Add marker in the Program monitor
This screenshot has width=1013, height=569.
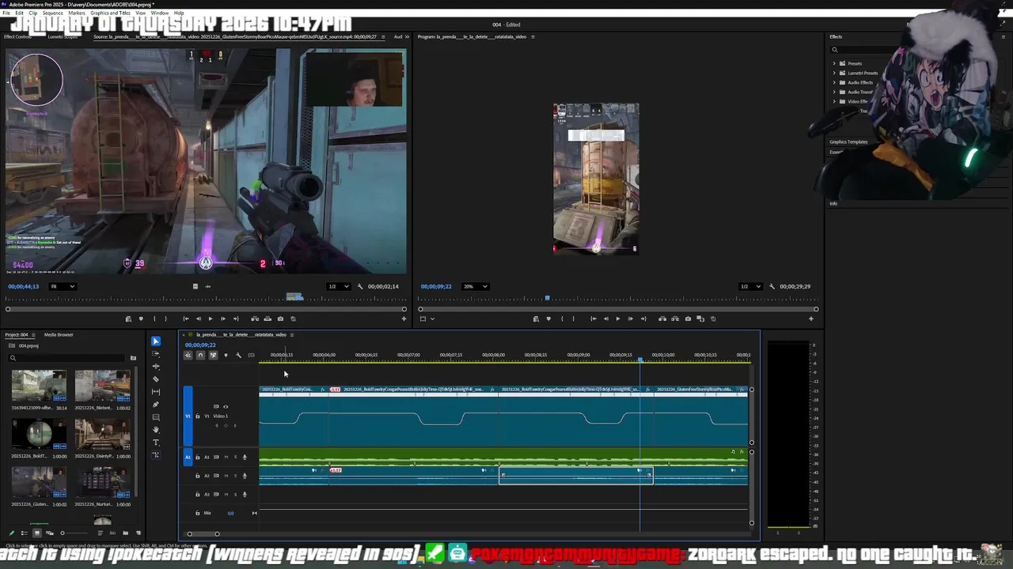pyautogui.click(x=548, y=318)
